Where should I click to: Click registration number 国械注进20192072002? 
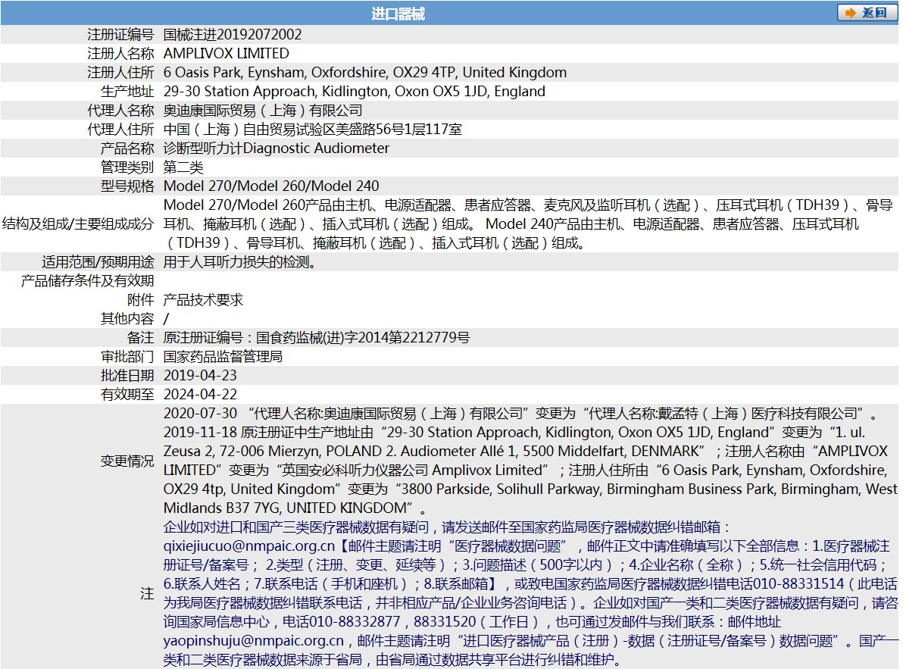(x=233, y=35)
